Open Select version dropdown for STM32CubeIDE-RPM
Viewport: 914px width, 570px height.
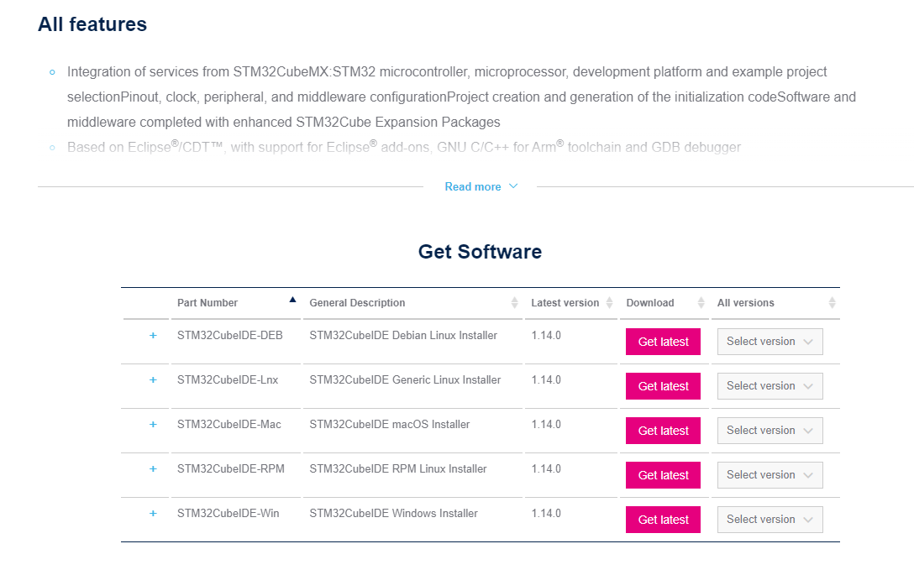pos(770,475)
